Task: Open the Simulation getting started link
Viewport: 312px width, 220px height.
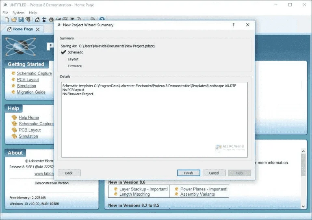Action: tap(26, 86)
